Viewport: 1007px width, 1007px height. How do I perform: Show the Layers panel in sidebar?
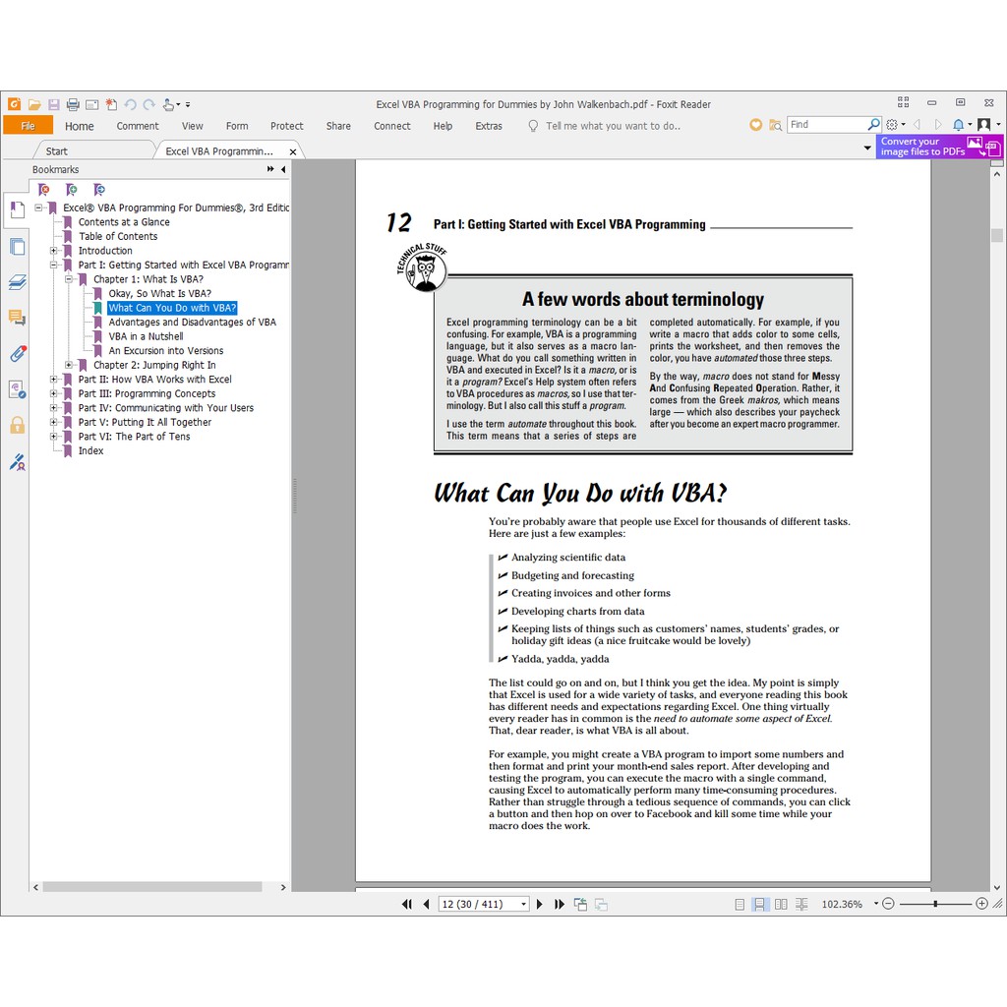pos(17,282)
